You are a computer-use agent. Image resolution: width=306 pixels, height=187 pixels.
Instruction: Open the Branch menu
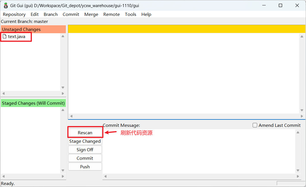coord(51,14)
